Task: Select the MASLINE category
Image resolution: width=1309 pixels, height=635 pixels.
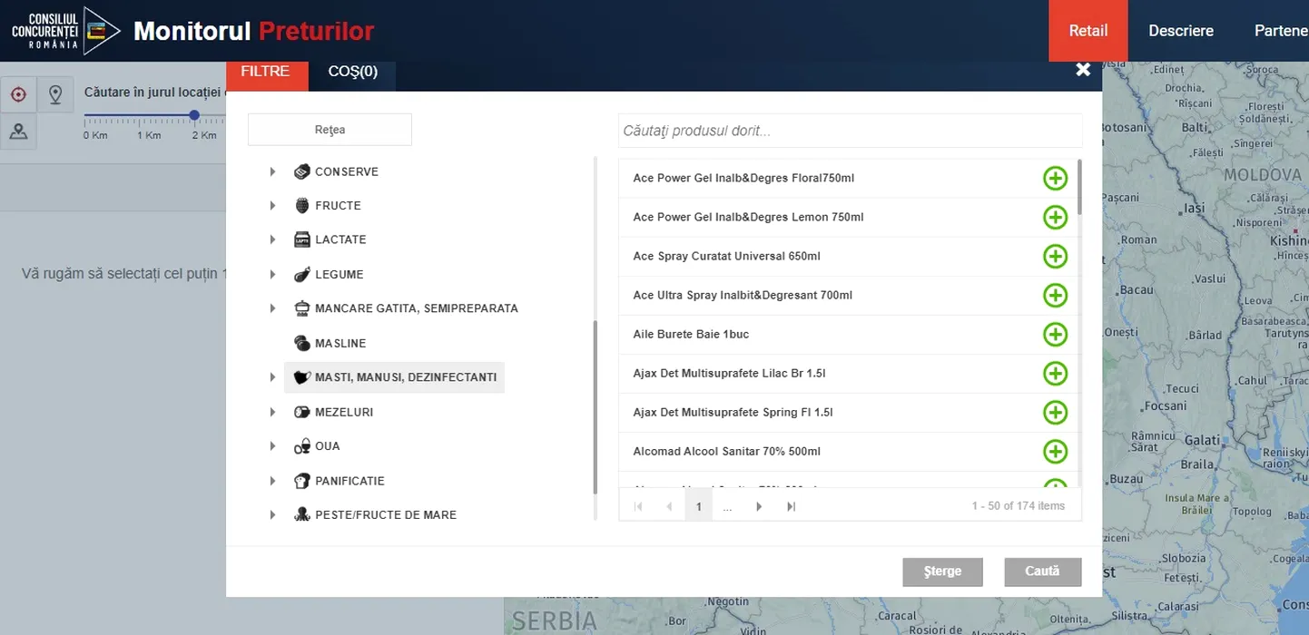Action: coord(340,344)
